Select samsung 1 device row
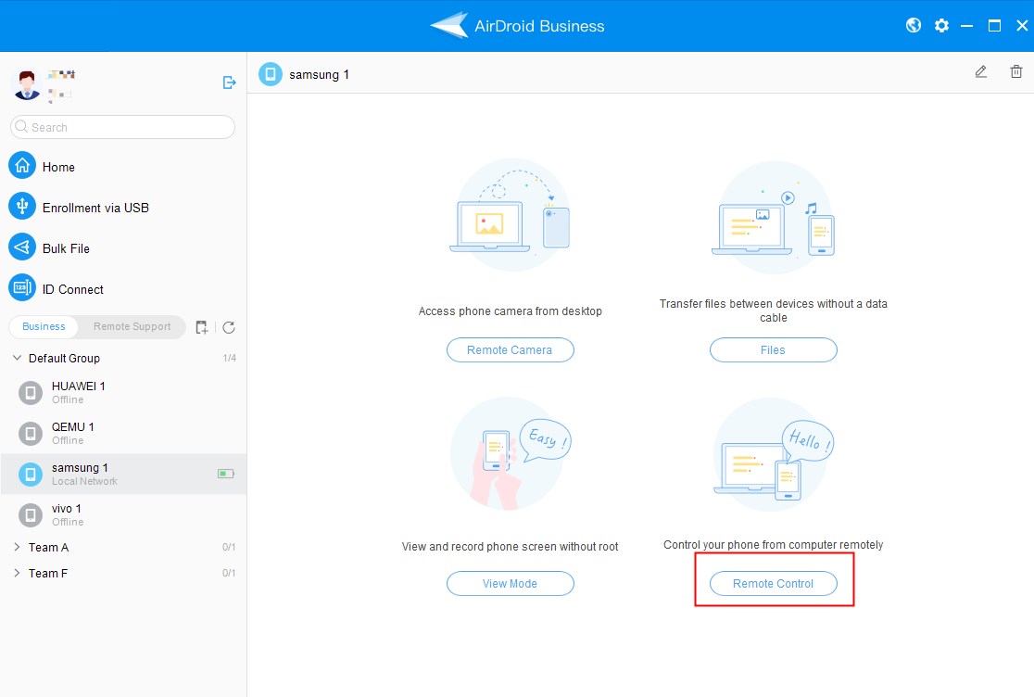 click(x=123, y=475)
